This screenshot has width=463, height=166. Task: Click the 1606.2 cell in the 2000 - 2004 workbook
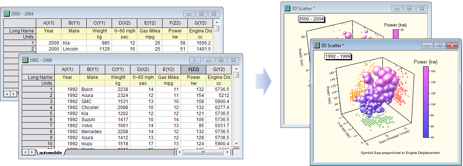click(x=200, y=43)
